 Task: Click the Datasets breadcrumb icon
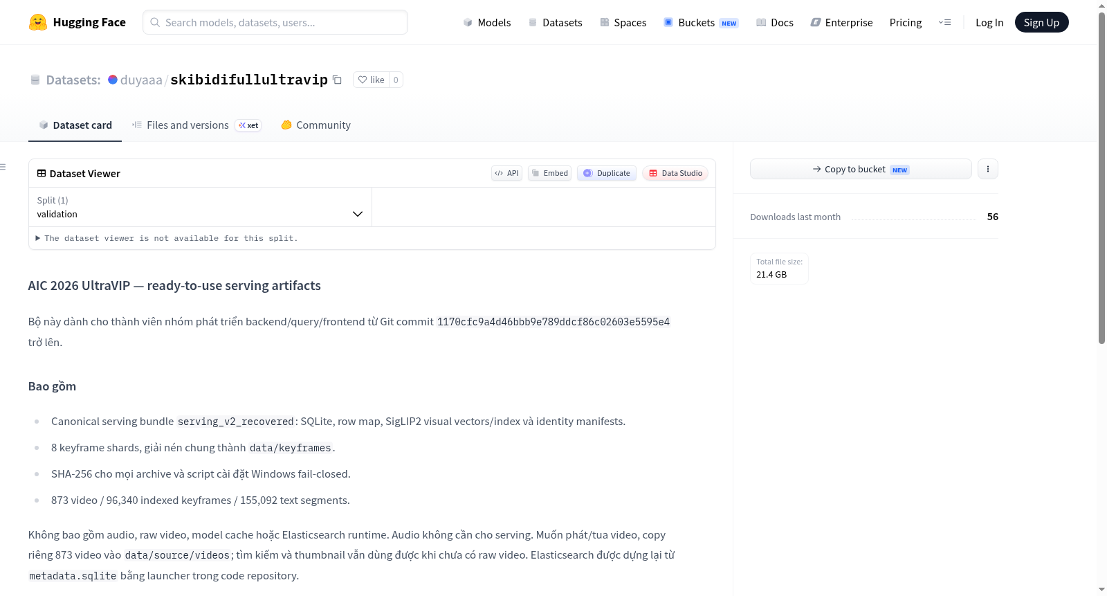click(35, 80)
